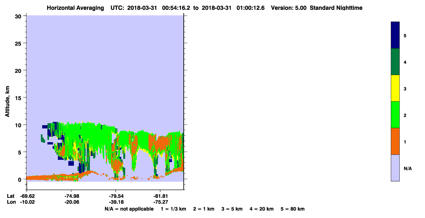
Task: Click the bright green colorbar segment labeled 2
Action: click(x=395, y=115)
